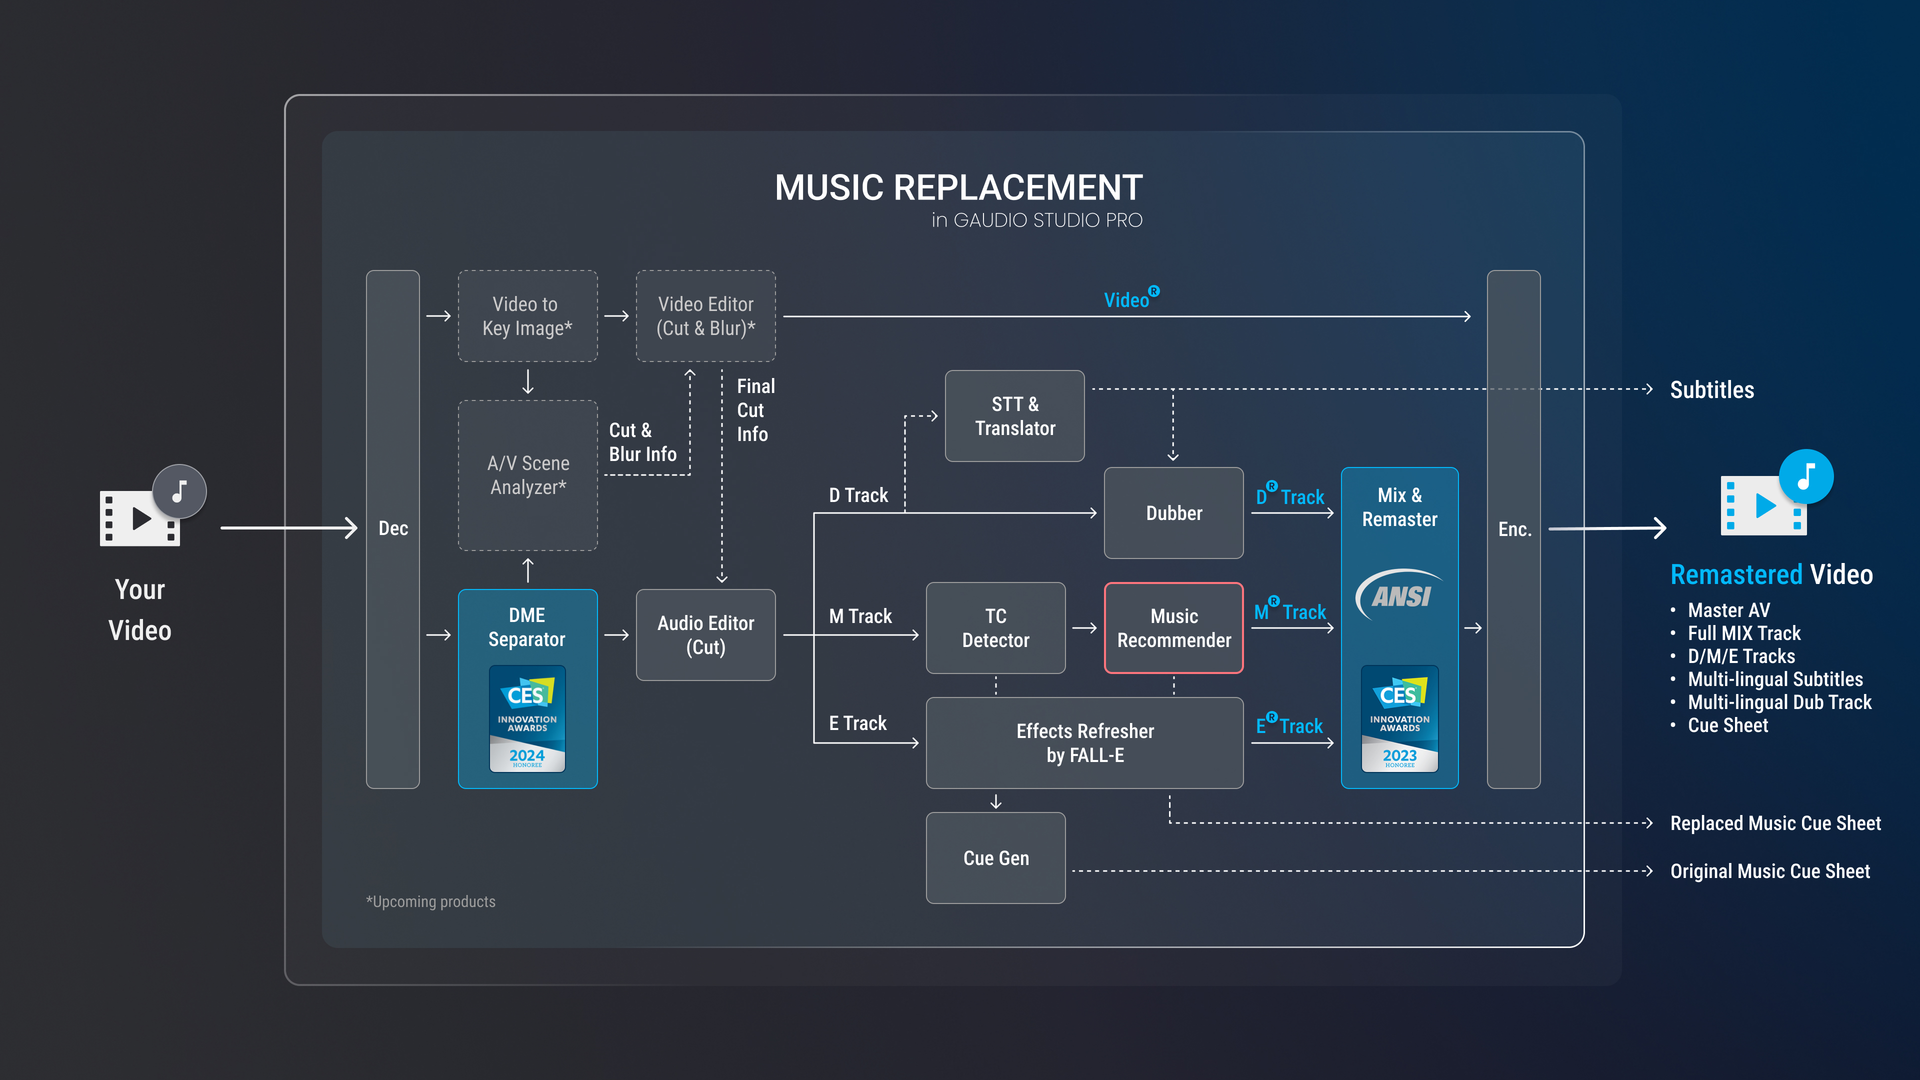Click the D Track label
The image size is (1920, 1080).
pos(858,495)
